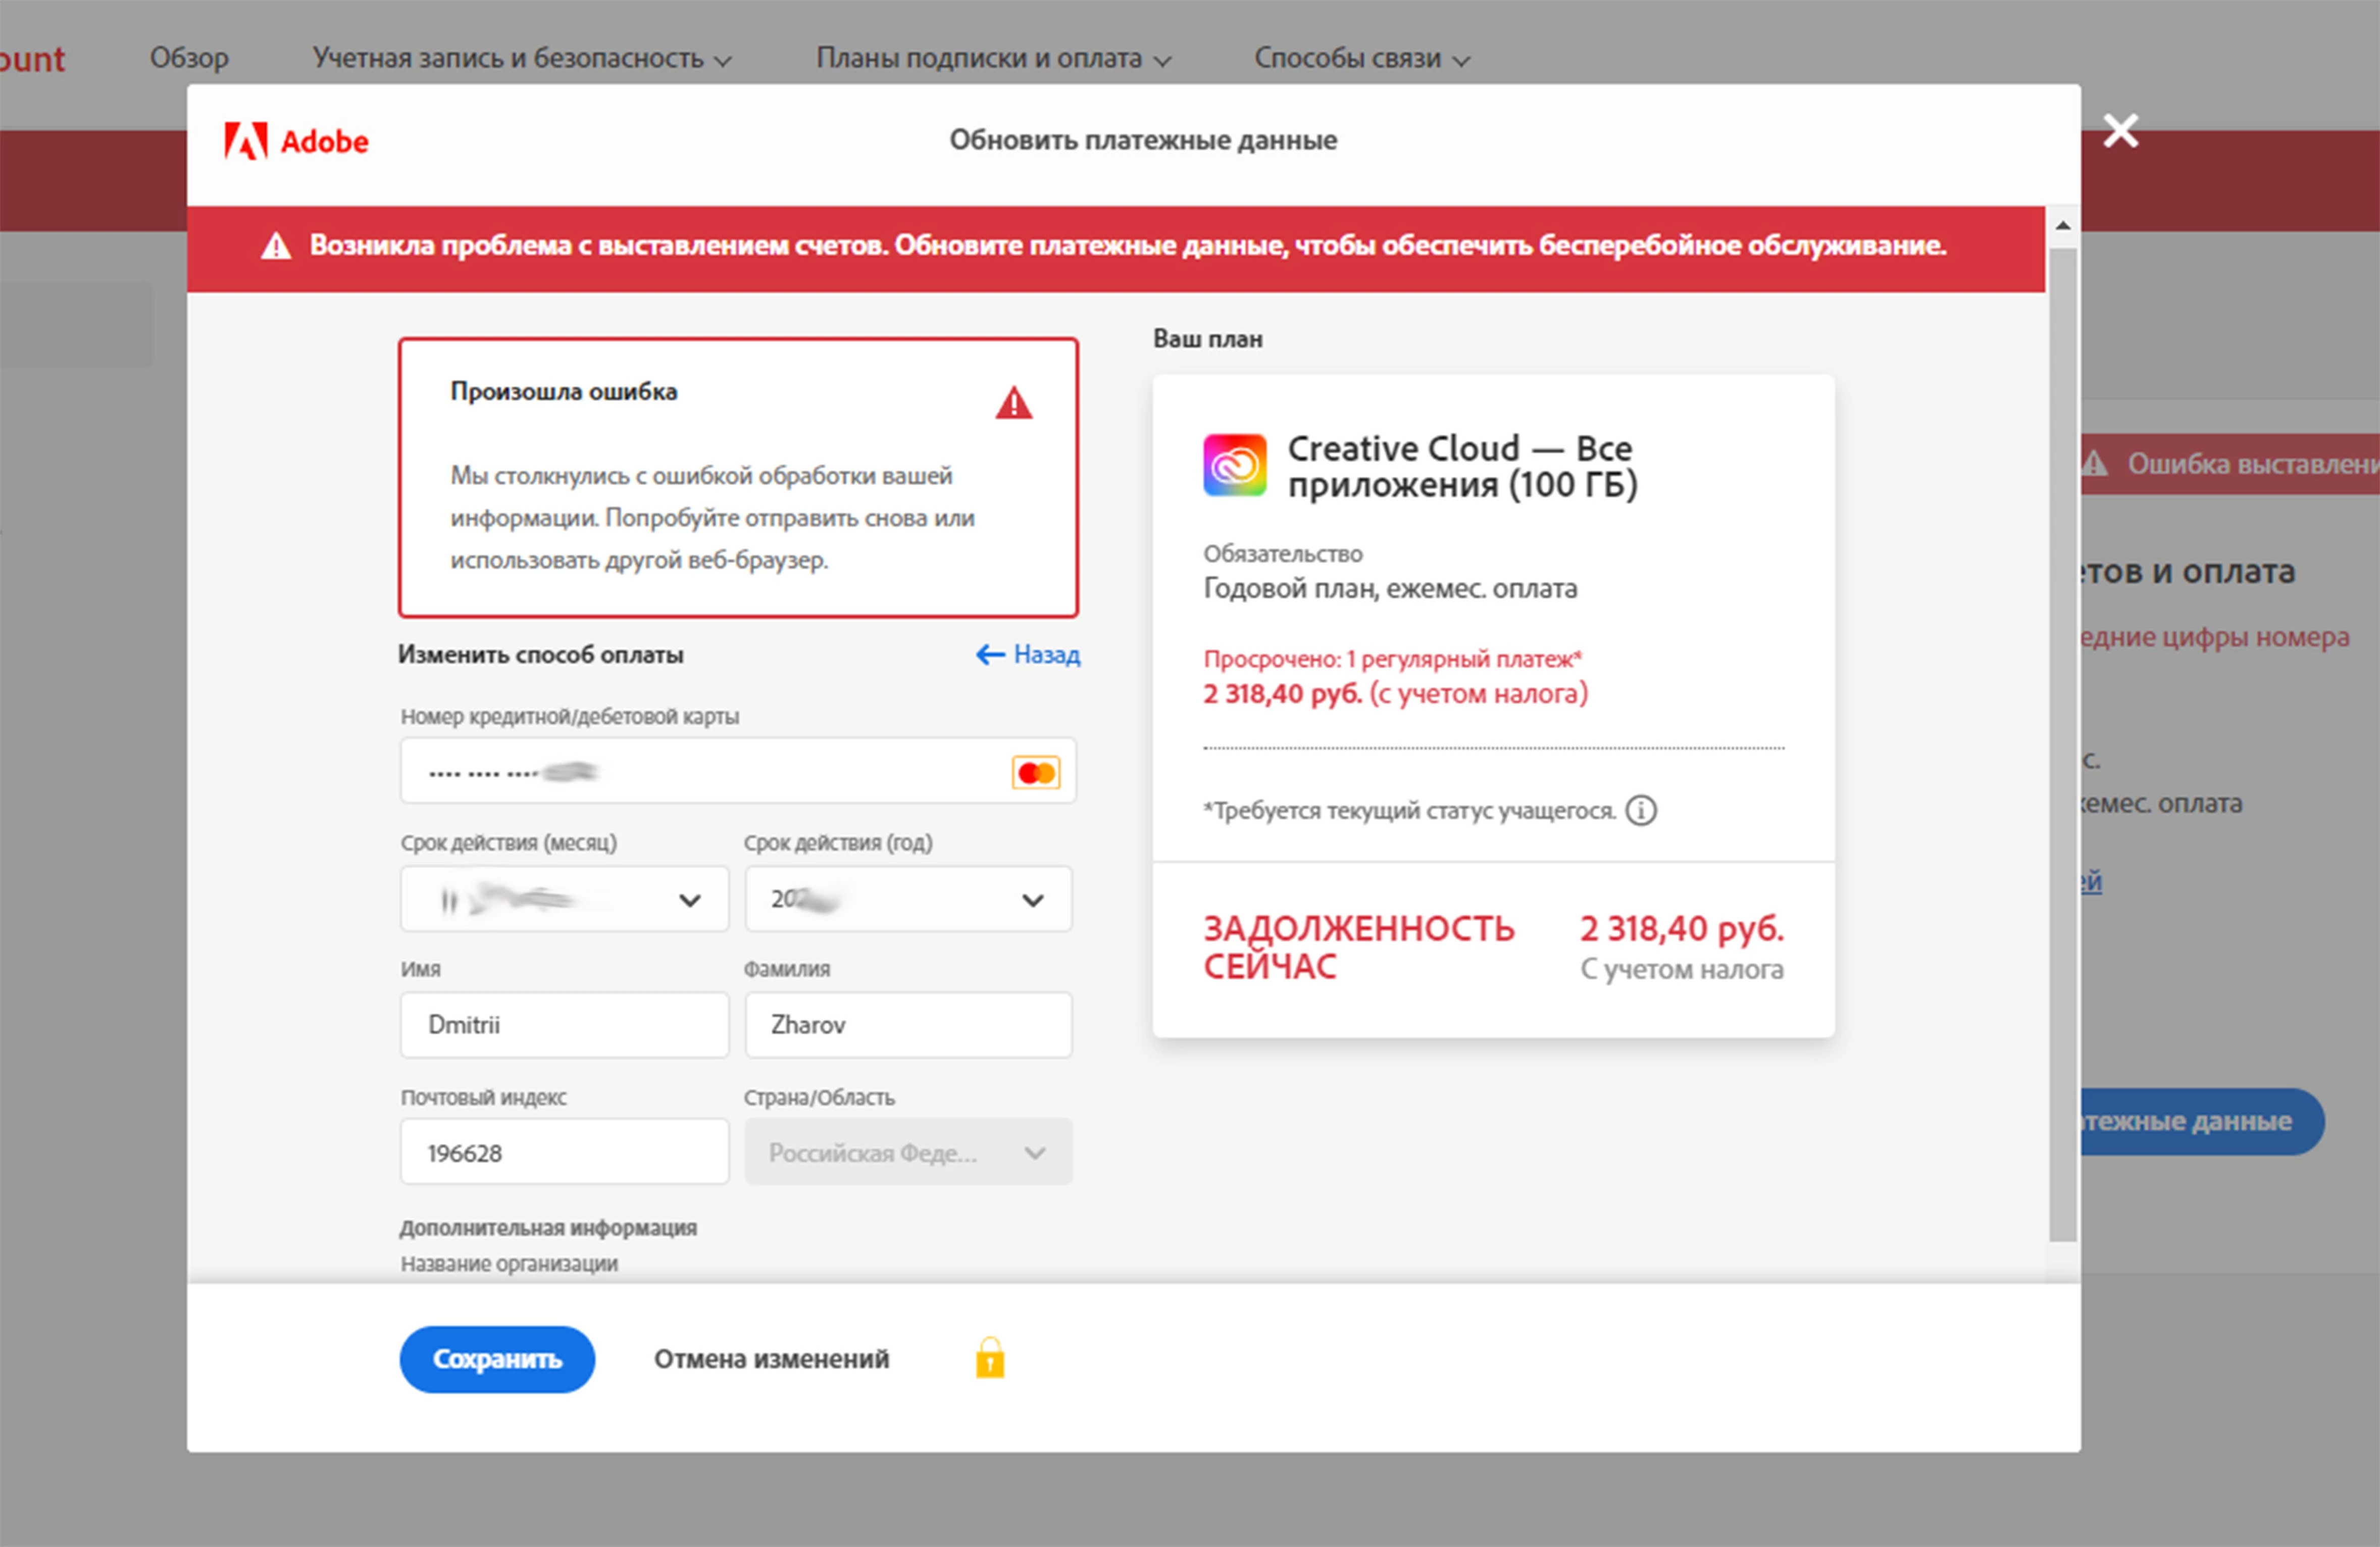Open the Страна/Область country dropdown

coord(907,1152)
